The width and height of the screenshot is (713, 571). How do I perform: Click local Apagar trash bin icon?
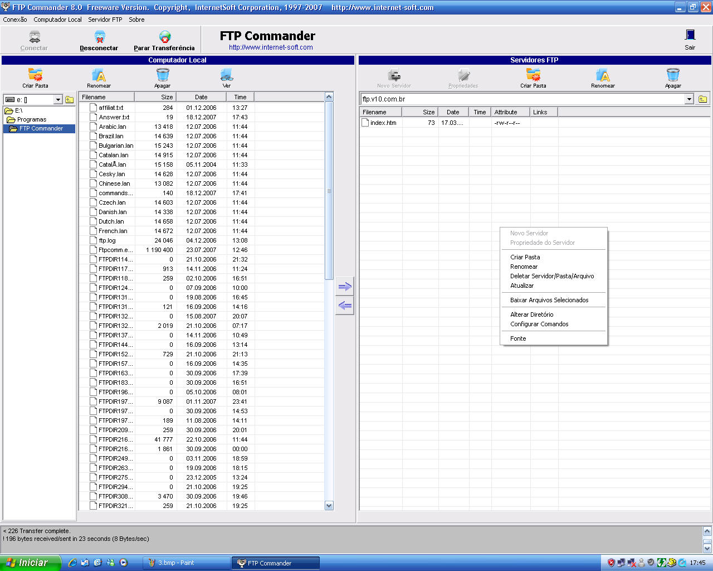click(163, 75)
